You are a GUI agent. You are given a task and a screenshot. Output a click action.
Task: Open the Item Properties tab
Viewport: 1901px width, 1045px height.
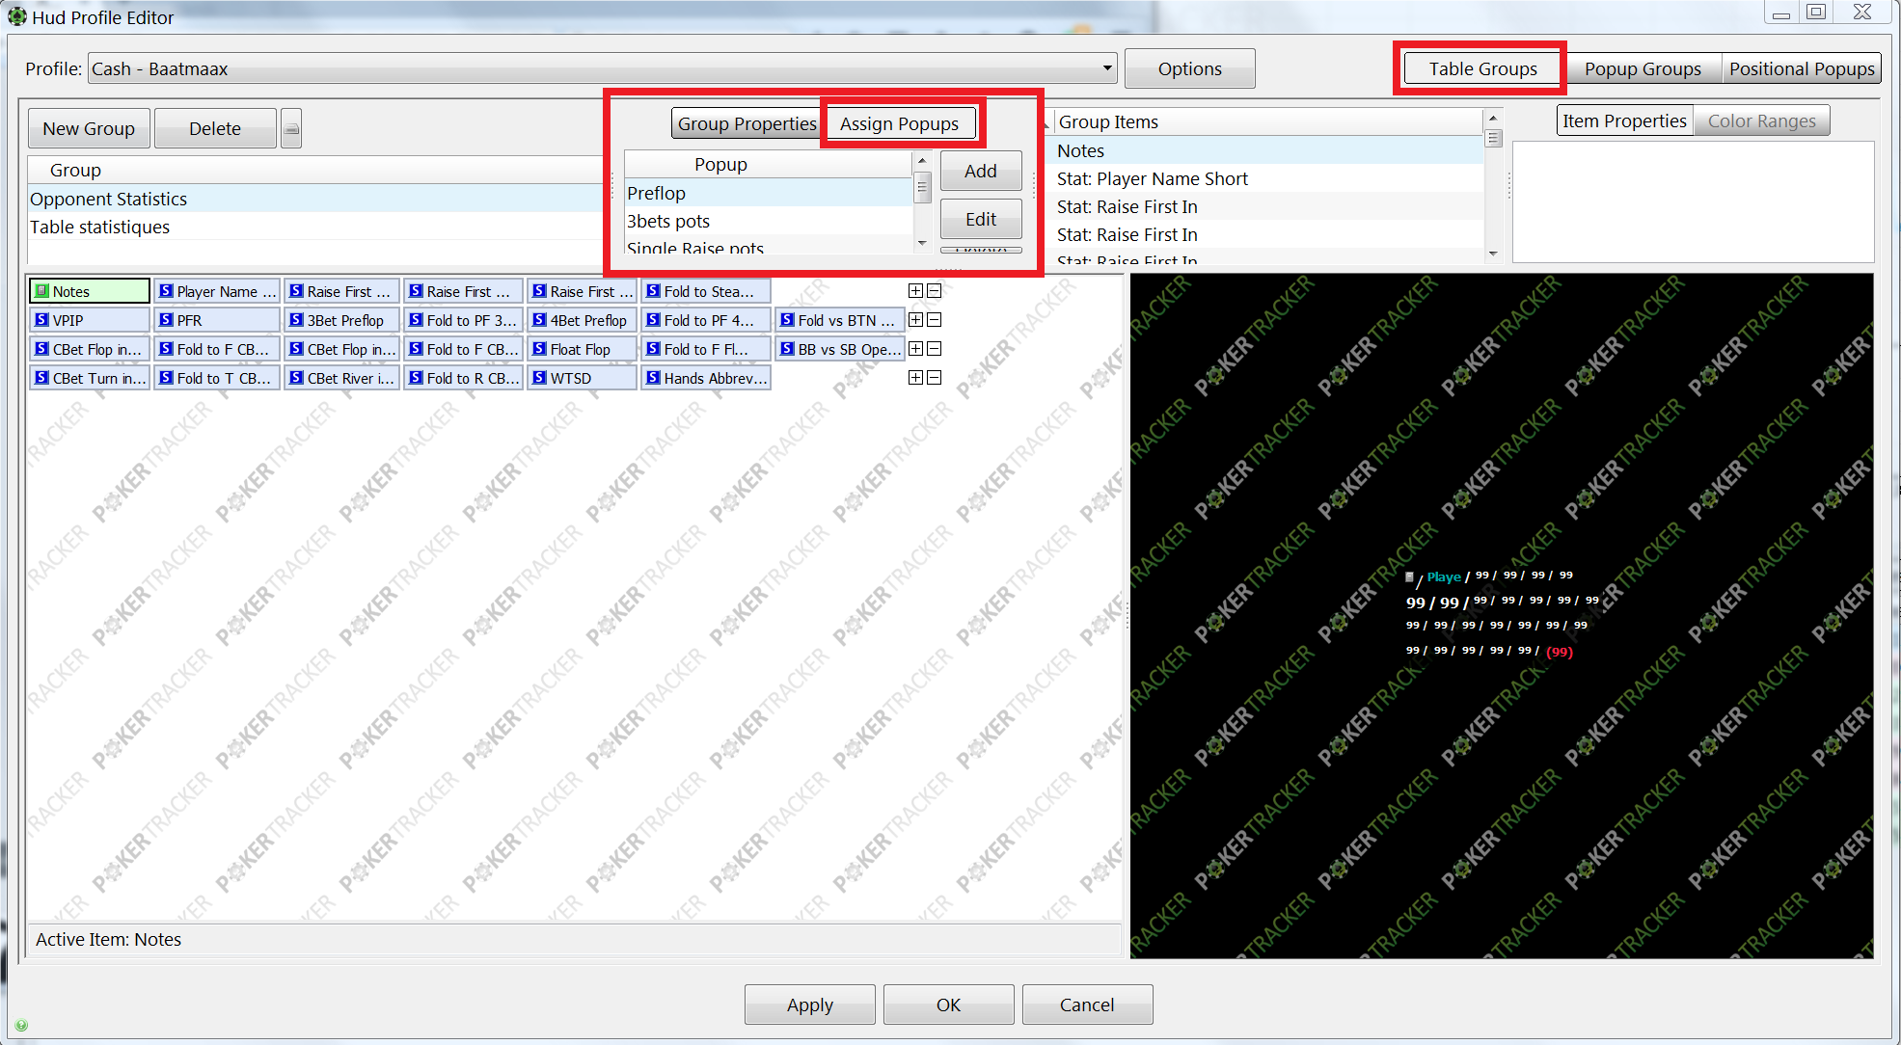(1624, 121)
